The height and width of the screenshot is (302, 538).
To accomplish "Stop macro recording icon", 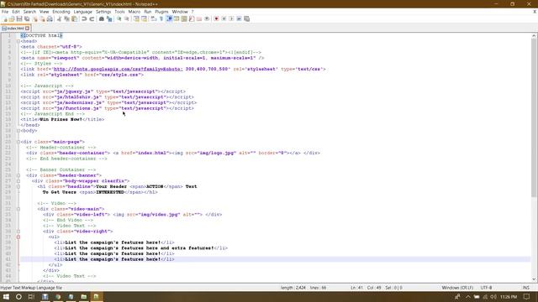I will 224,18.
